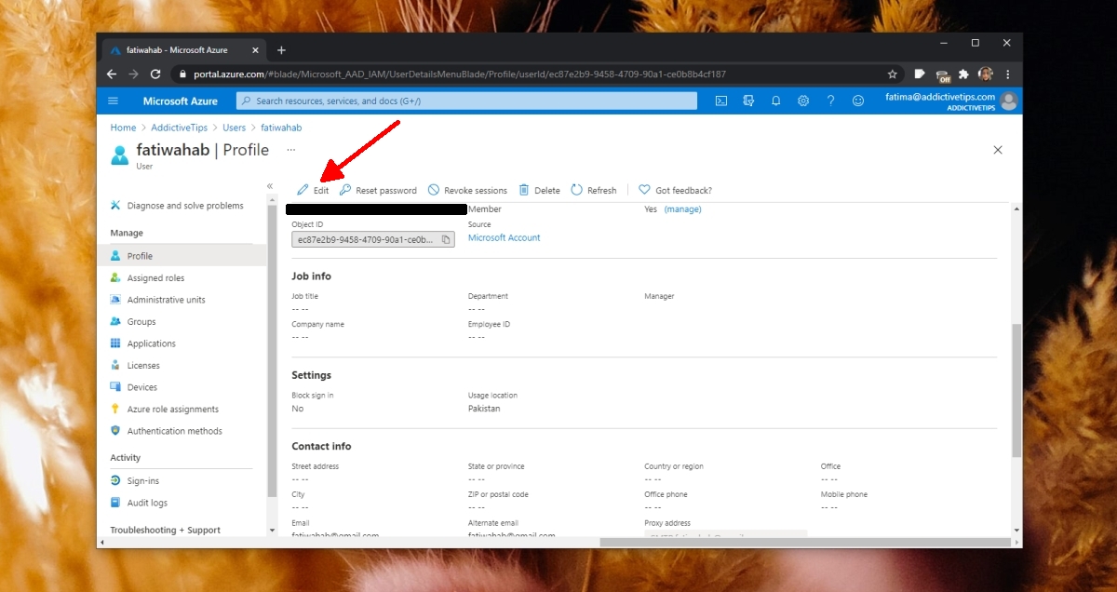Open the feedback smiley icon
This screenshot has width=1117, height=592.
pyautogui.click(x=858, y=101)
